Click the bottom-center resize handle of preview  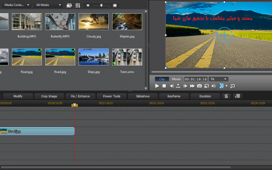coord(224,68)
